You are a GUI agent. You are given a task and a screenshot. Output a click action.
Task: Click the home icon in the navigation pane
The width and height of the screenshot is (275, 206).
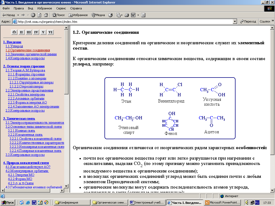point(14,32)
